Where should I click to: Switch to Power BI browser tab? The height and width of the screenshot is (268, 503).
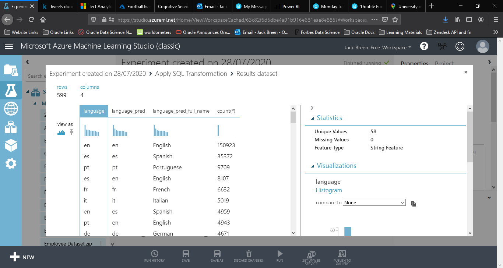(x=291, y=6)
